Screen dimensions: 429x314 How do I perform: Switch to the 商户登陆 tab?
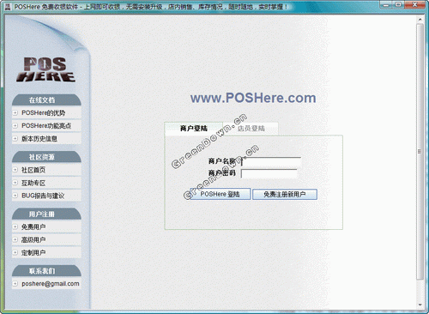[x=194, y=129]
